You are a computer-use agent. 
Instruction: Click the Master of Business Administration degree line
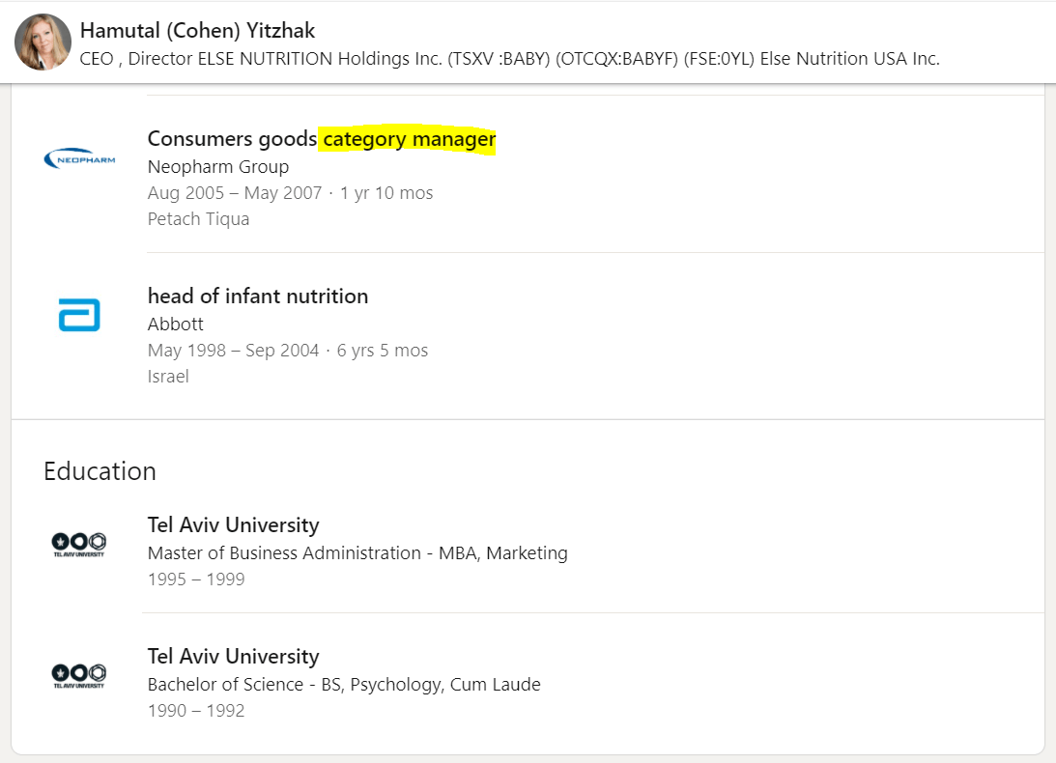[x=357, y=553]
